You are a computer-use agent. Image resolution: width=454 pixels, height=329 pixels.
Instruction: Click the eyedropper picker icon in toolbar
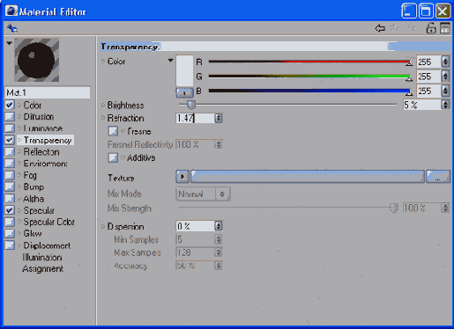(x=12, y=28)
